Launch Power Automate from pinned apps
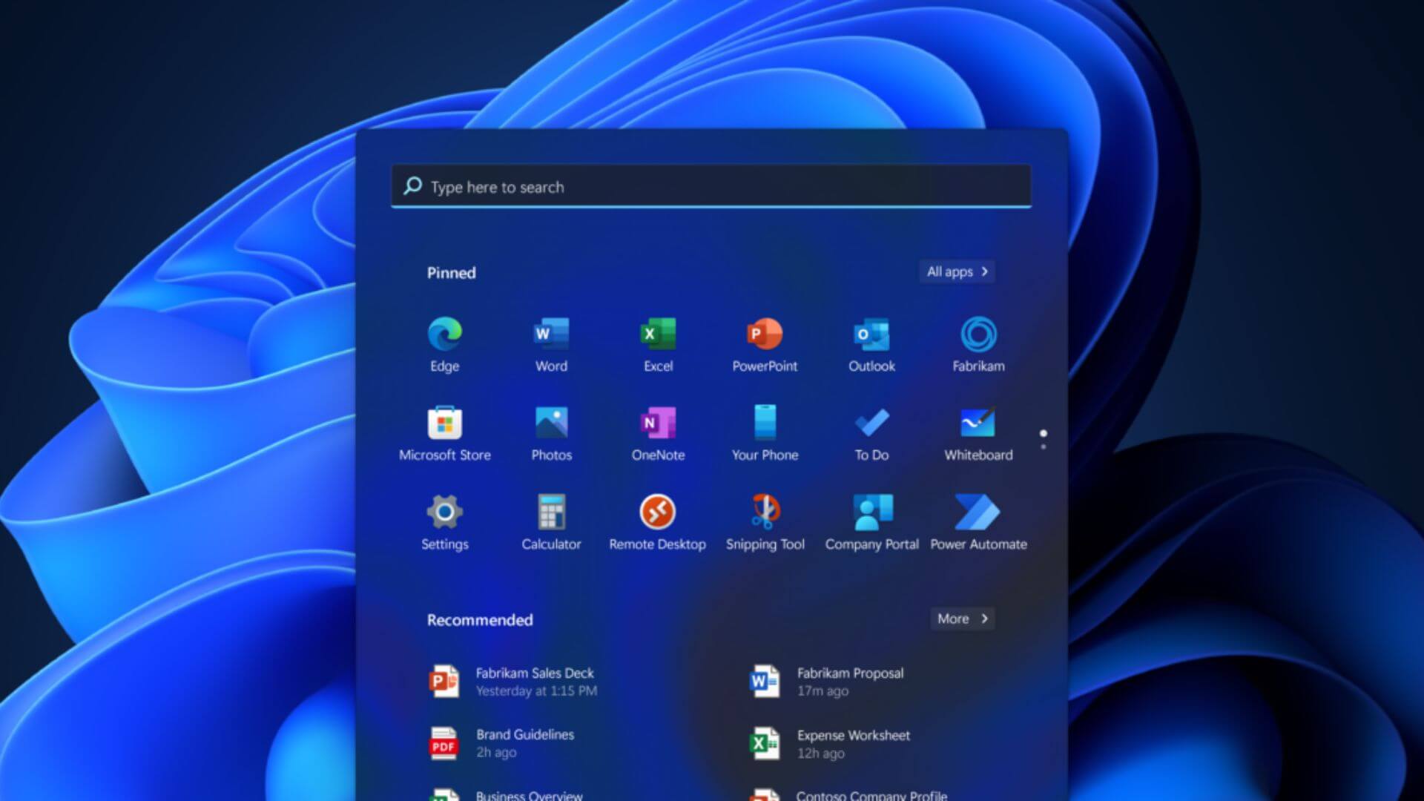The height and width of the screenshot is (801, 1424). point(978,512)
